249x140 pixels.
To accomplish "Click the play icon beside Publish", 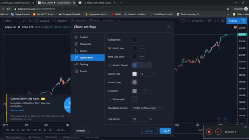I will pos(243,21).
